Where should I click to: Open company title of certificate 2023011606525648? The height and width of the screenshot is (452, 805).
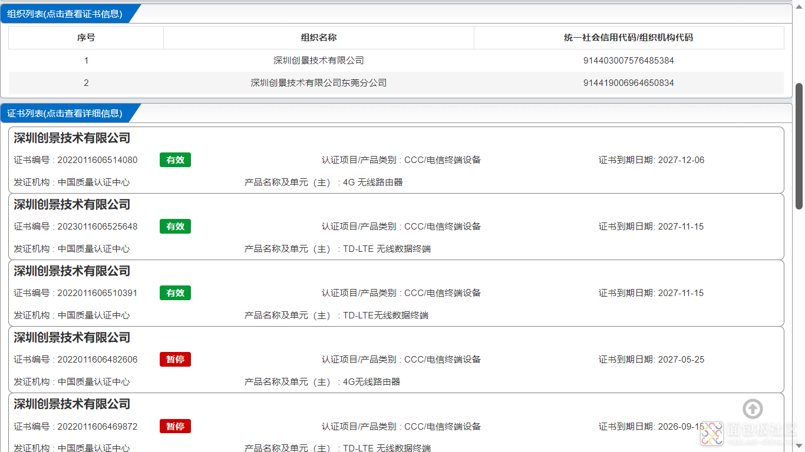(72, 205)
